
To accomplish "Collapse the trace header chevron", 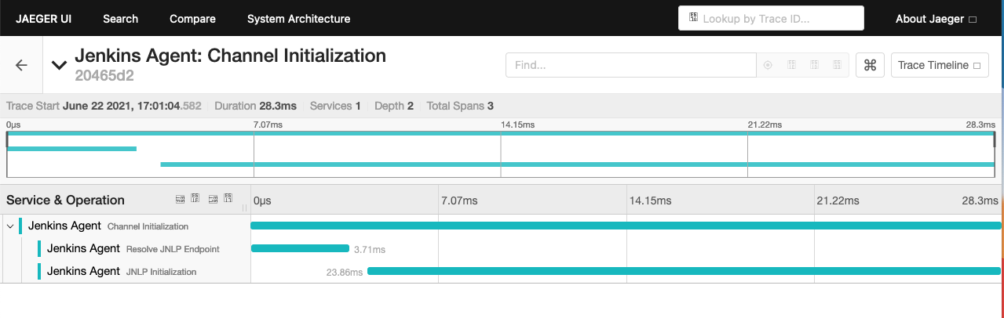I will coord(59,65).
